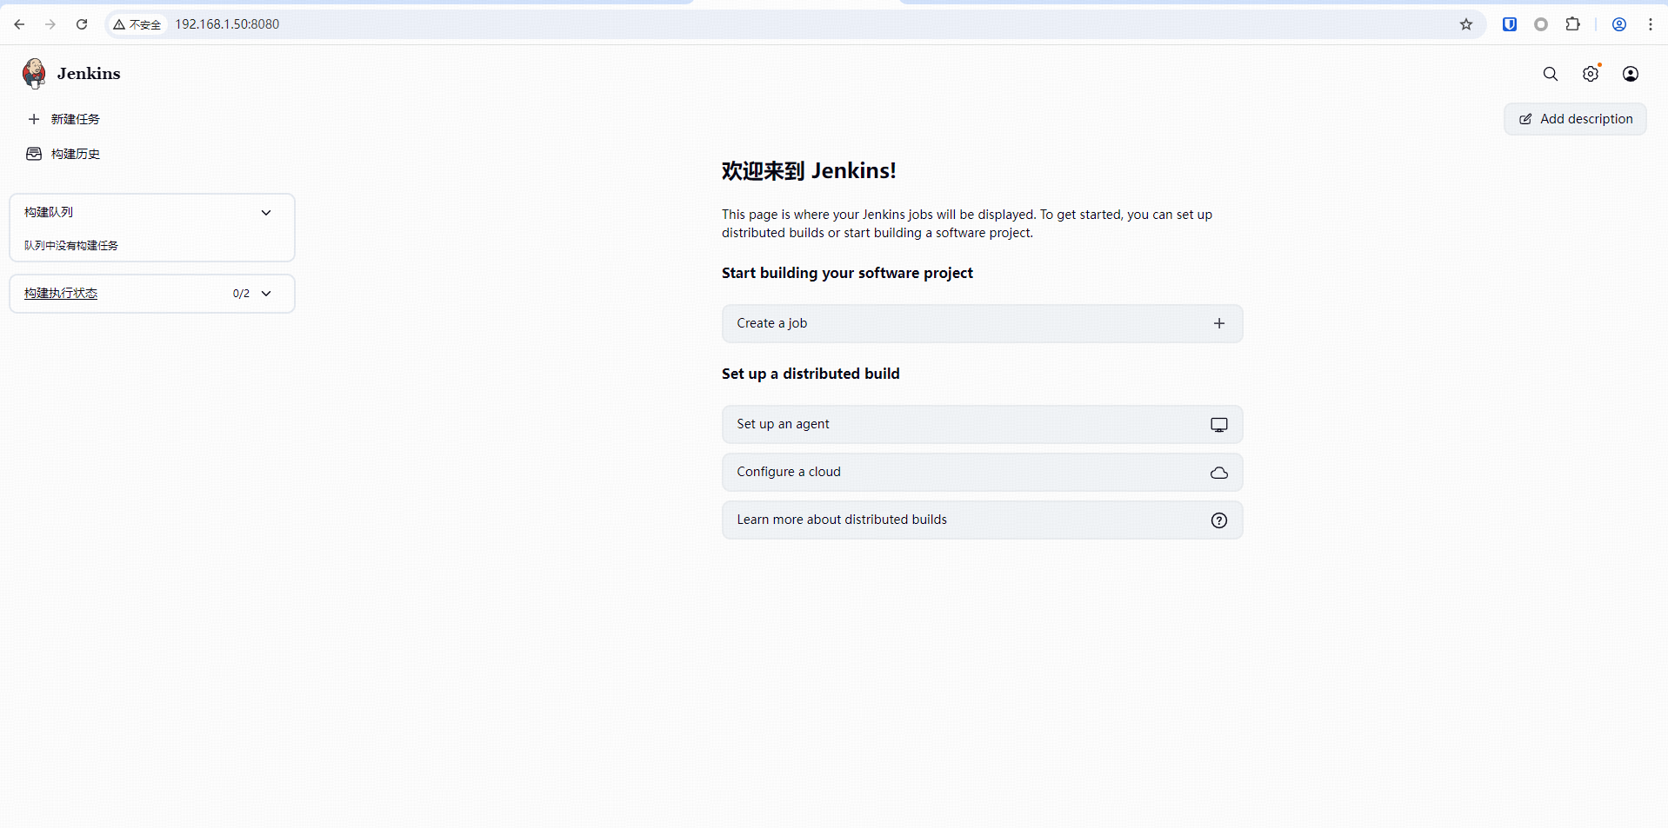The height and width of the screenshot is (828, 1668).
Task: Click the address bar URL 192.168.1.50:8080
Action: tap(227, 24)
